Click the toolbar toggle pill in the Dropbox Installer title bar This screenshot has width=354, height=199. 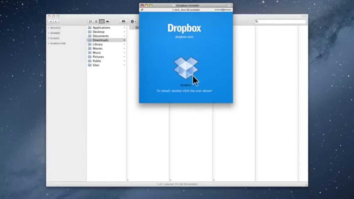coord(229,5)
